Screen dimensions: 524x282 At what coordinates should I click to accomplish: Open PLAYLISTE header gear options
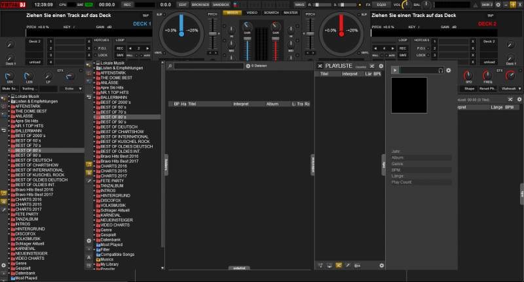(381, 66)
